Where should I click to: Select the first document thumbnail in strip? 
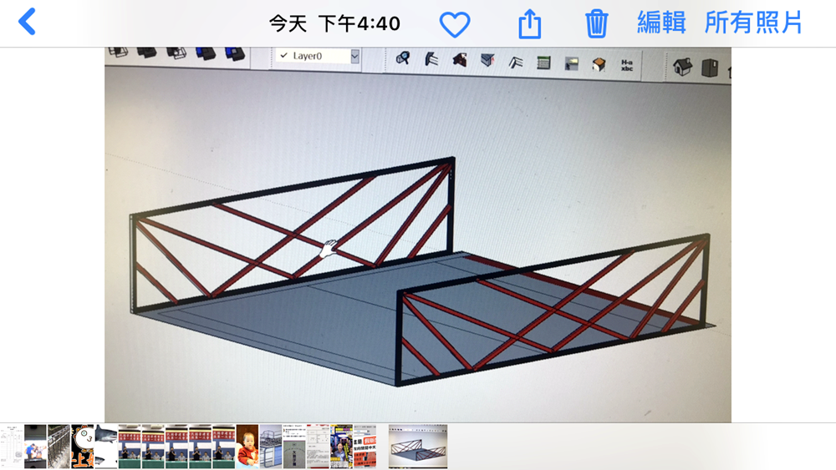tap(12, 446)
